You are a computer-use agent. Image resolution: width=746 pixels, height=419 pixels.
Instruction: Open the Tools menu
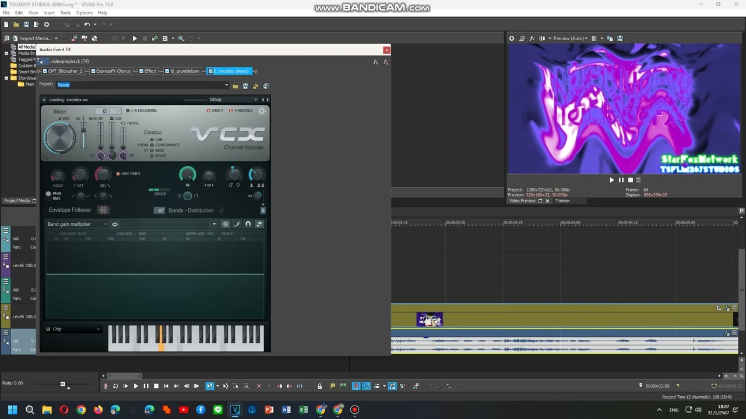(65, 13)
